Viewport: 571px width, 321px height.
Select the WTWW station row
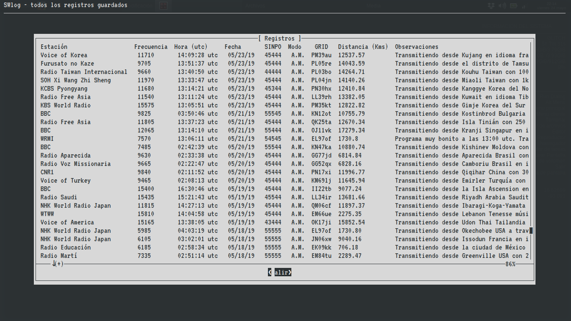click(285, 214)
